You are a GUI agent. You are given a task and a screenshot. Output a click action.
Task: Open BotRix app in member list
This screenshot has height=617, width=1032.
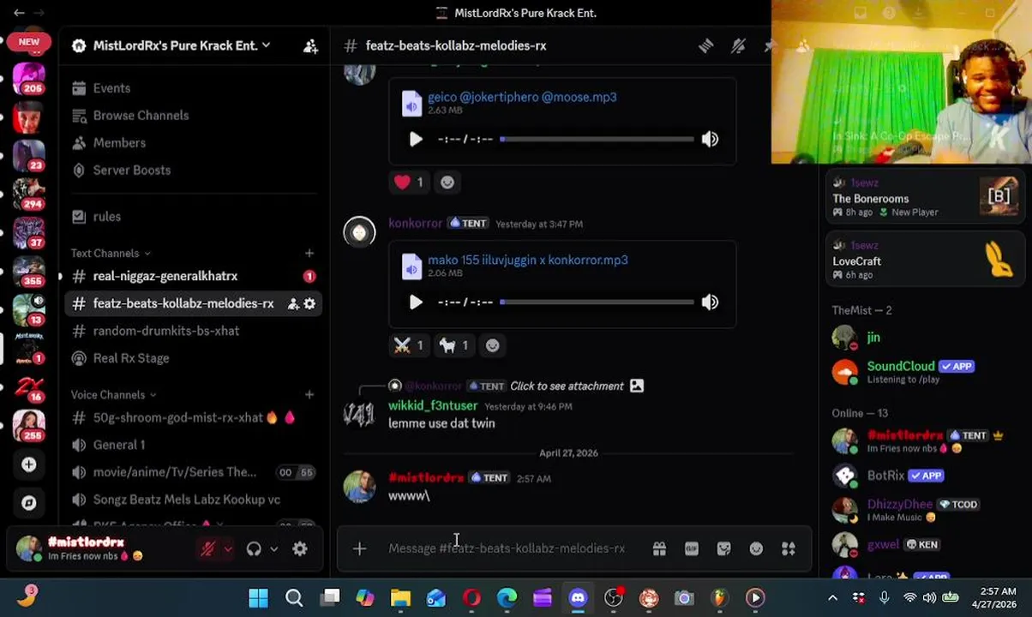[x=926, y=476]
